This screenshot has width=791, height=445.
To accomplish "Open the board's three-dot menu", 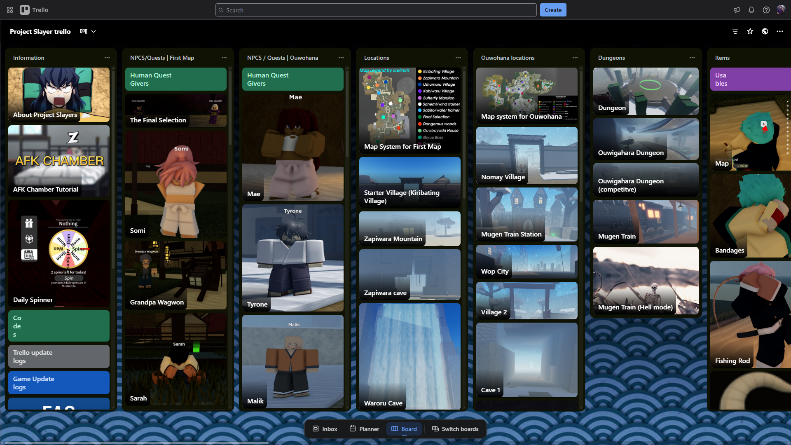I will (x=780, y=31).
